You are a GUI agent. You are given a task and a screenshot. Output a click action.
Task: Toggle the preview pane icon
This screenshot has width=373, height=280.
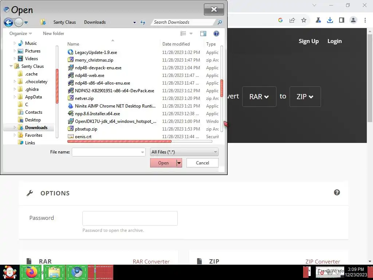coord(203,34)
